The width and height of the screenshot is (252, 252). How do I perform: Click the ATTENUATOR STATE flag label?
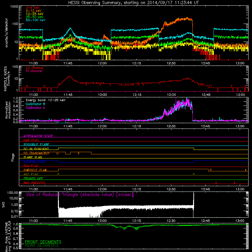[38, 136]
